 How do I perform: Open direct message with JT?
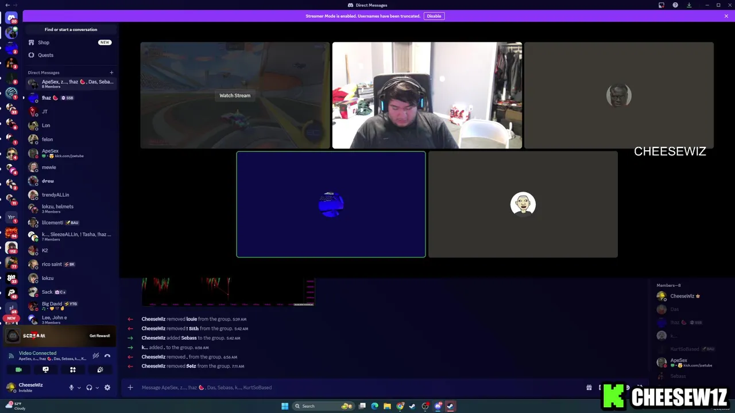click(x=70, y=111)
